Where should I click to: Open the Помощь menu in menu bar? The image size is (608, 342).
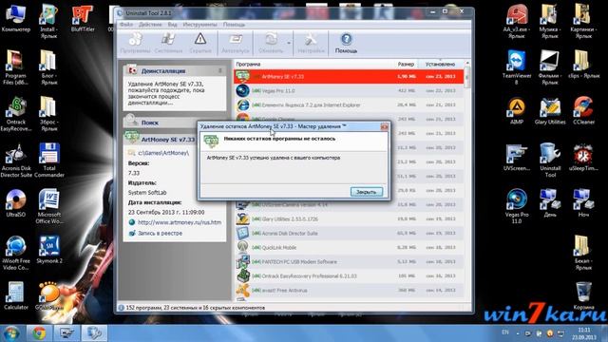(x=234, y=25)
